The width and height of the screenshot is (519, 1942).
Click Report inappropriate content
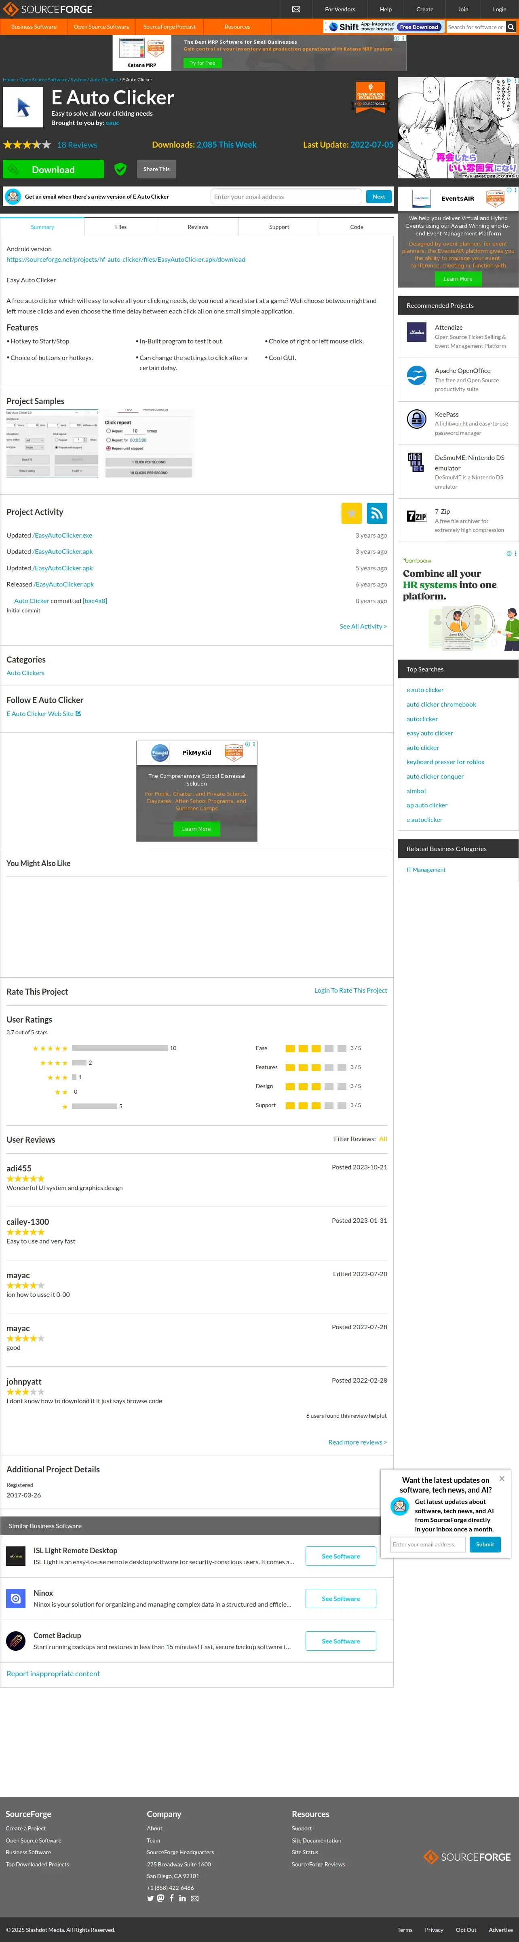point(53,1674)
